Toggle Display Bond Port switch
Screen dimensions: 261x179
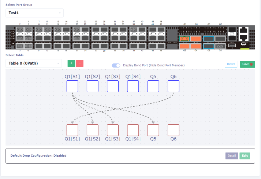click(x=116, y=65)
